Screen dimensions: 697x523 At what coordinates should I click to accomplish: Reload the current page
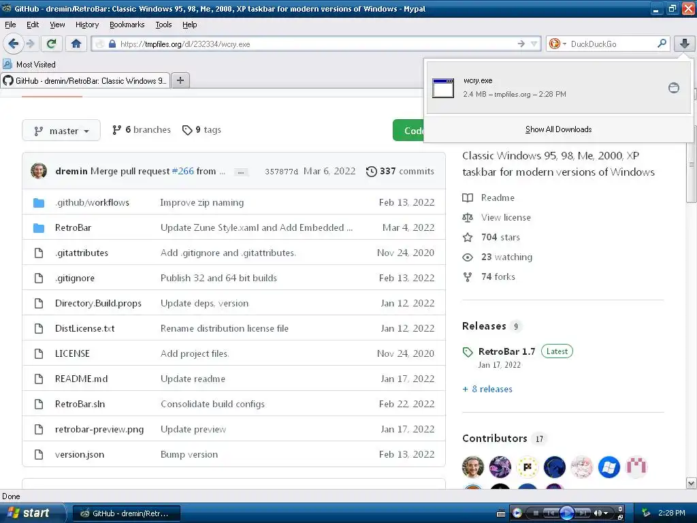point(51,44)
